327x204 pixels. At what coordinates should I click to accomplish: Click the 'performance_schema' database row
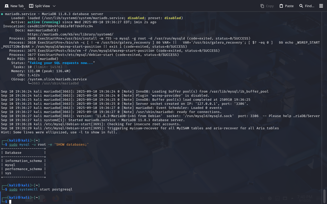coord(24,169)
